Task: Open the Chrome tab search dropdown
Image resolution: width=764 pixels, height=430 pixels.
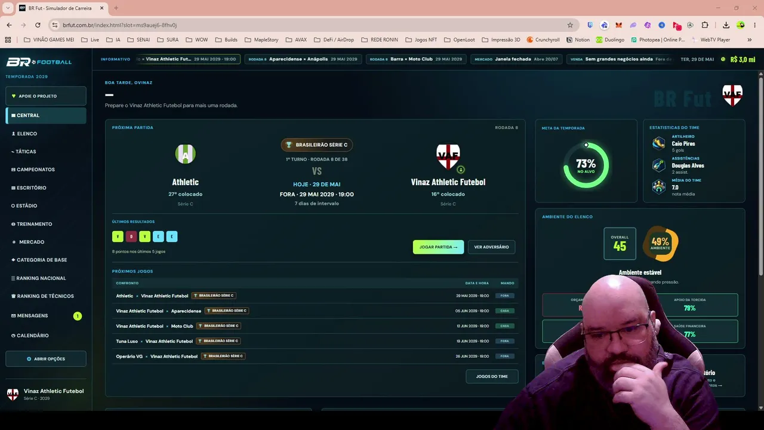Action: click(x=8, y=8)
